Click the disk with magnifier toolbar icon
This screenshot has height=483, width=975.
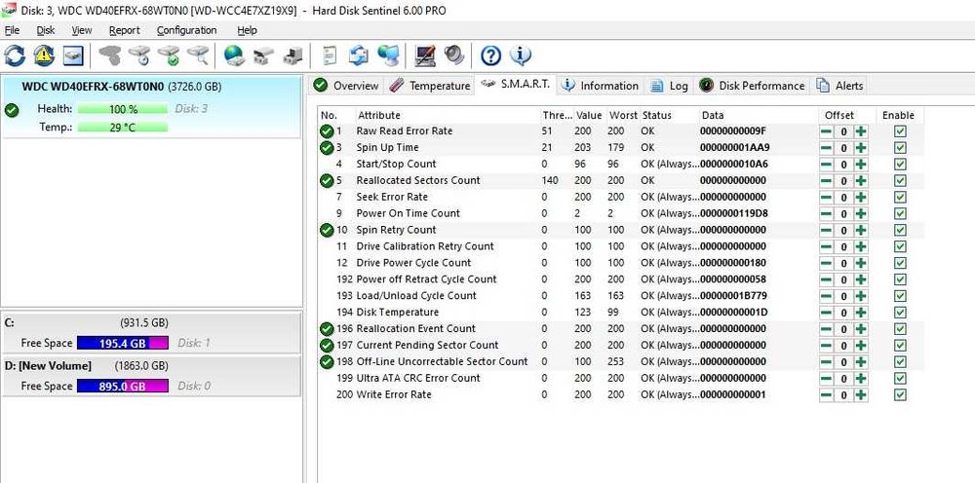click(198, 56)
